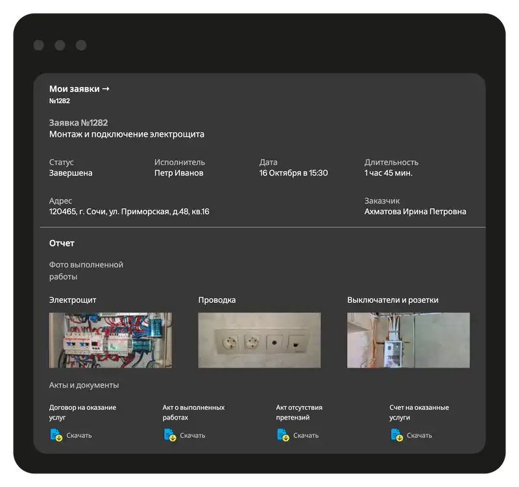Click the third window control dot

pyautogui.click(x=81, y=45)
